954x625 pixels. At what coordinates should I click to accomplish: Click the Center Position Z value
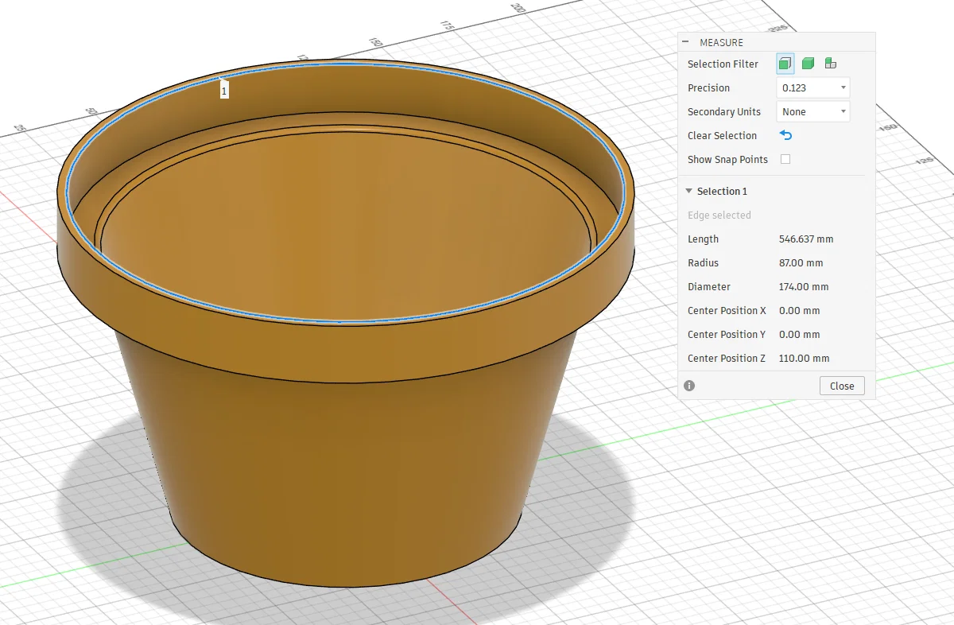pos(804,358)
